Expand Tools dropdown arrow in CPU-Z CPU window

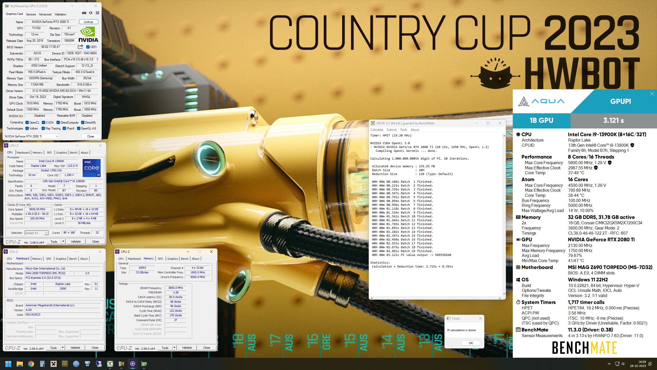(63, 242)
